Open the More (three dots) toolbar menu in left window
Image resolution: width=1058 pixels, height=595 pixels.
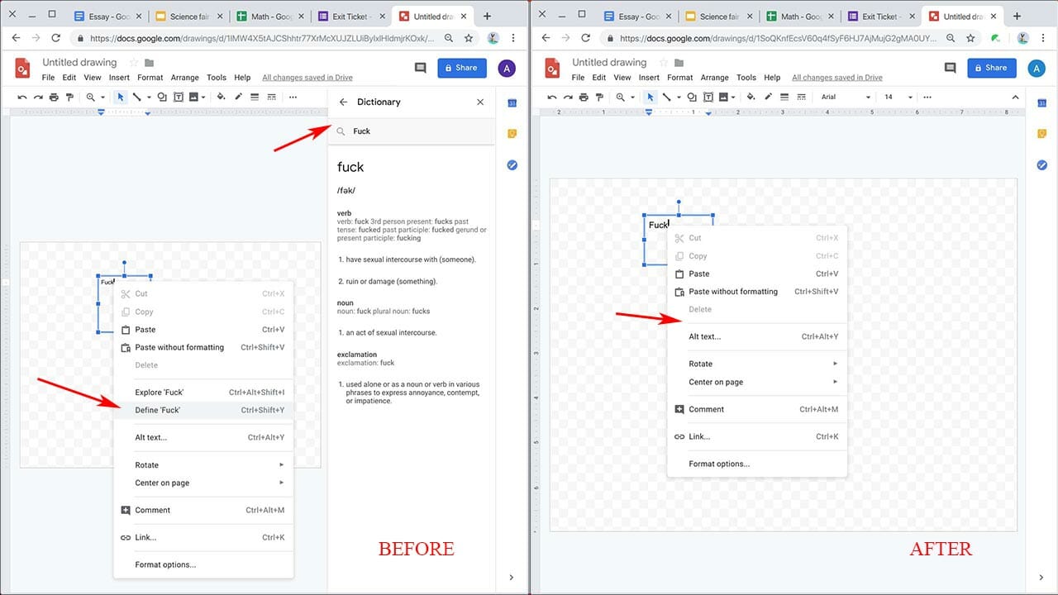coord(293,97)
